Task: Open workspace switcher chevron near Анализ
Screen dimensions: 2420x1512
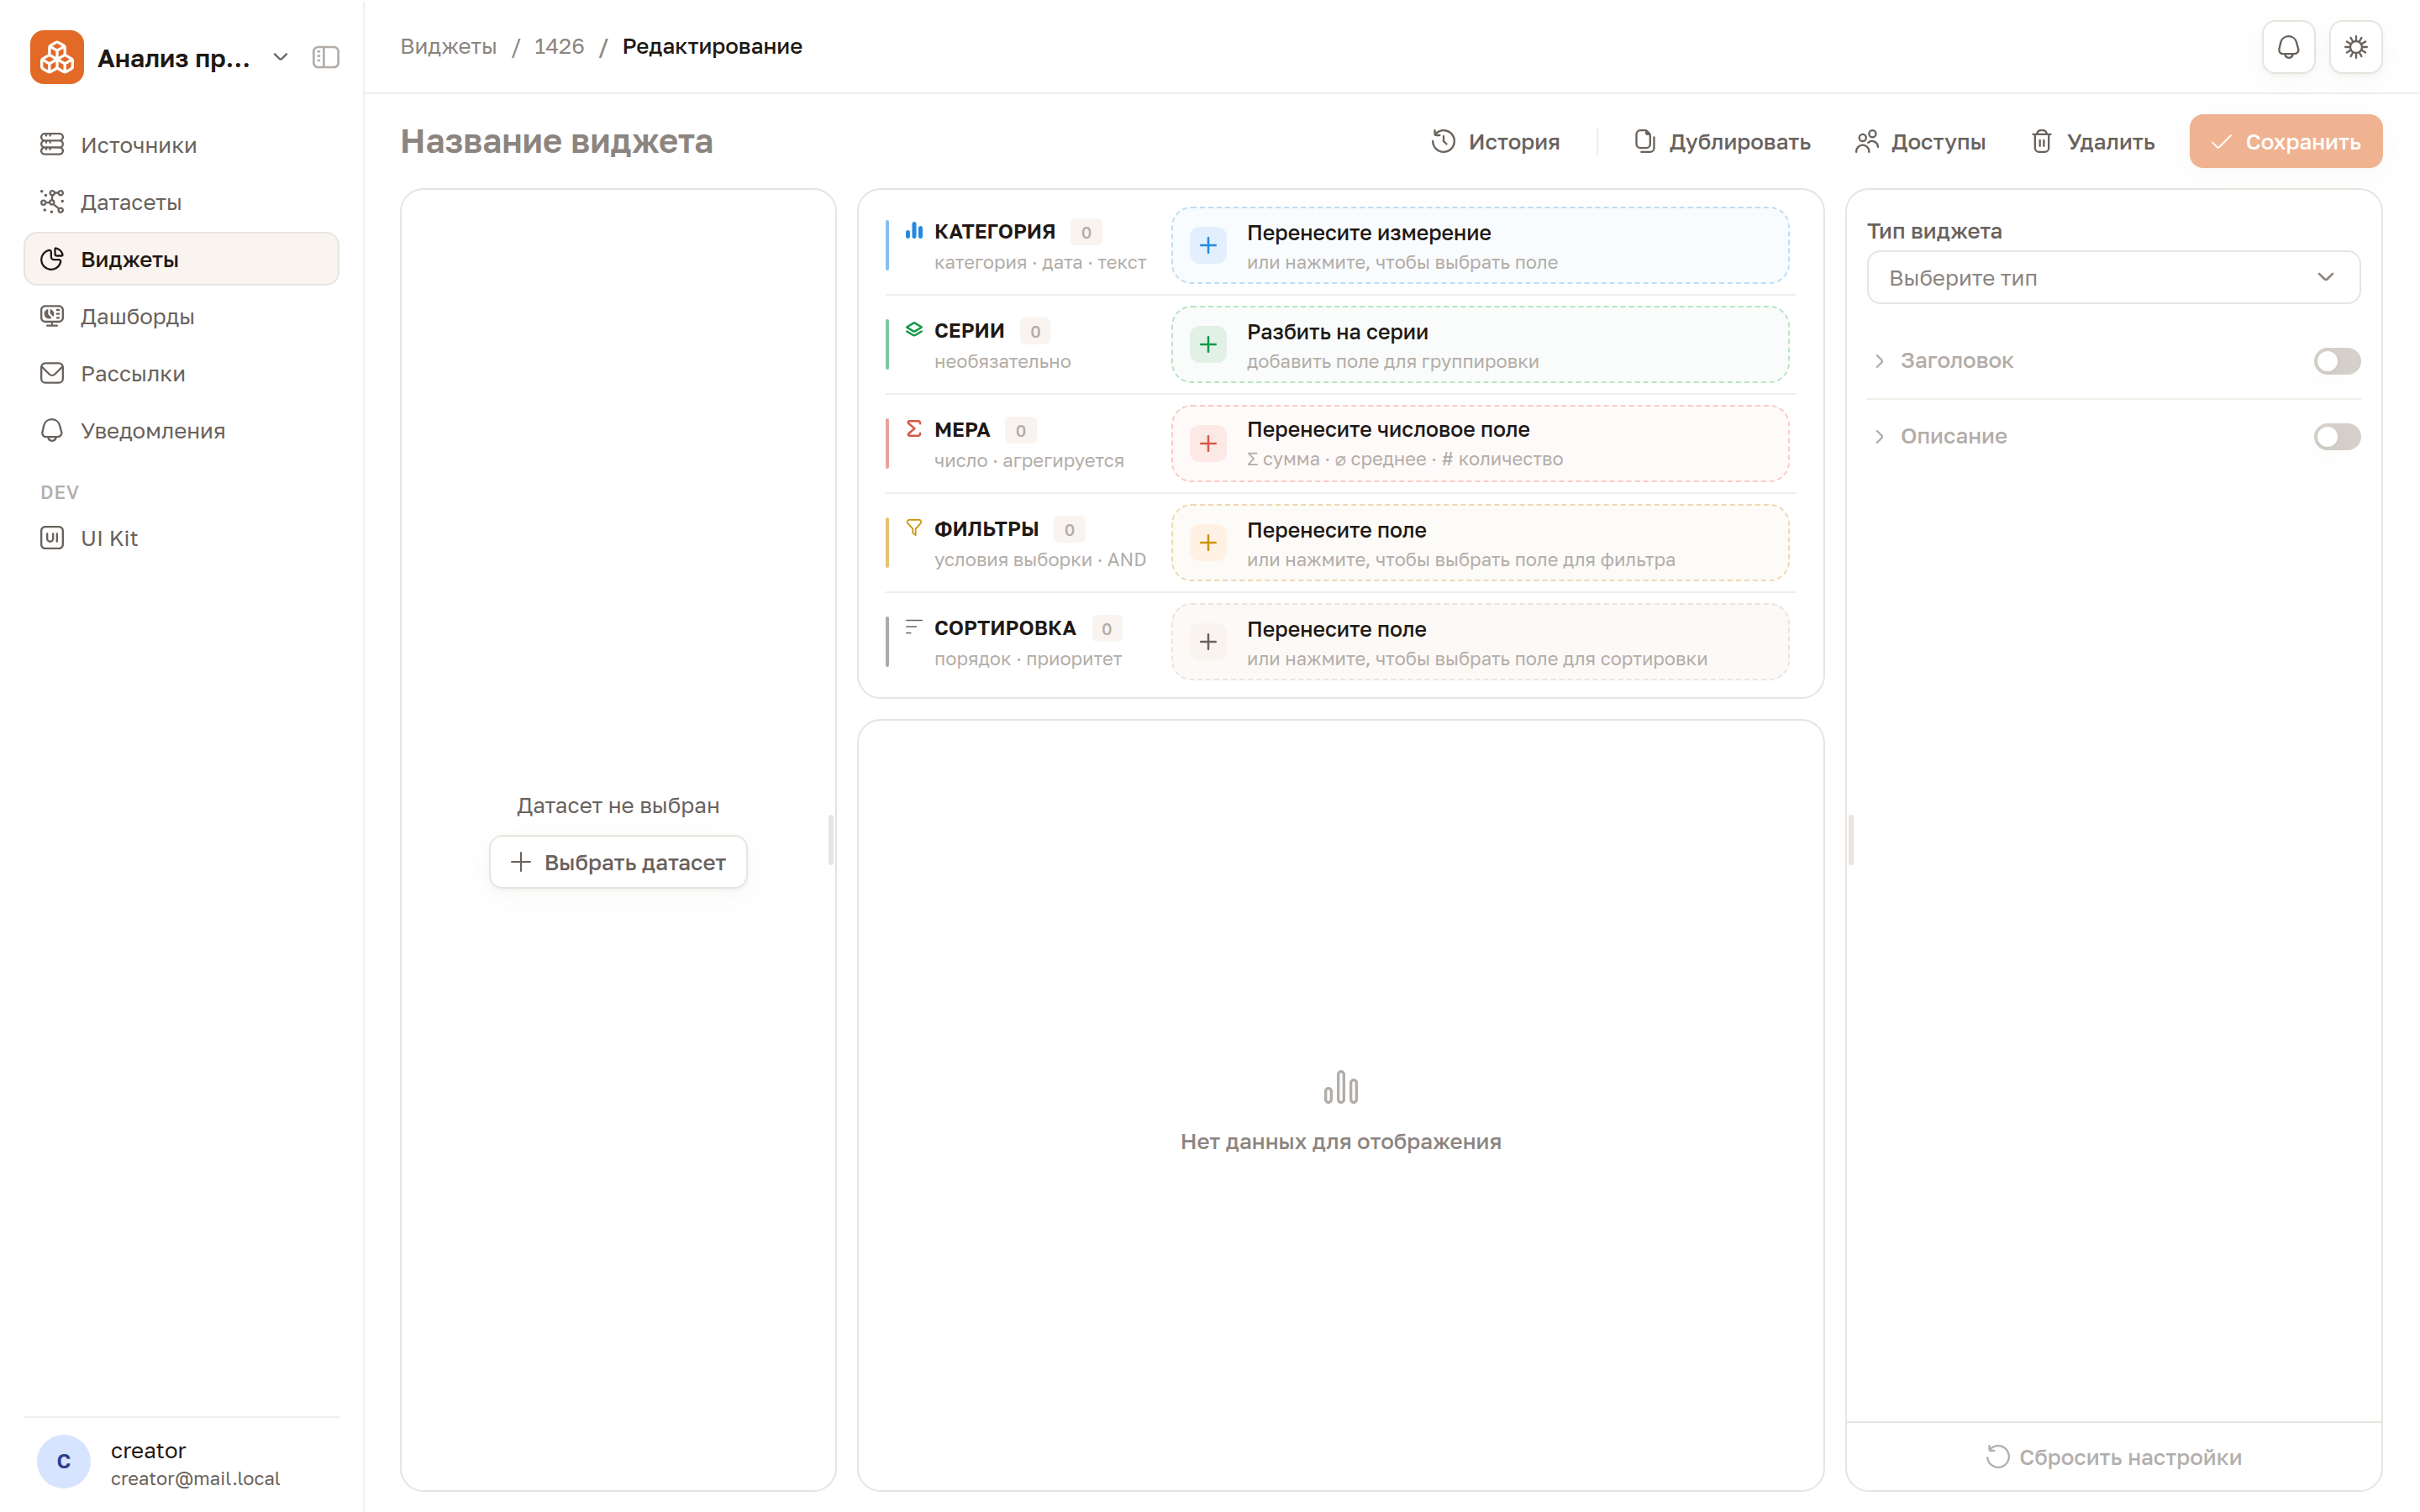Action: pyautogui.click(x=281, y=57)
